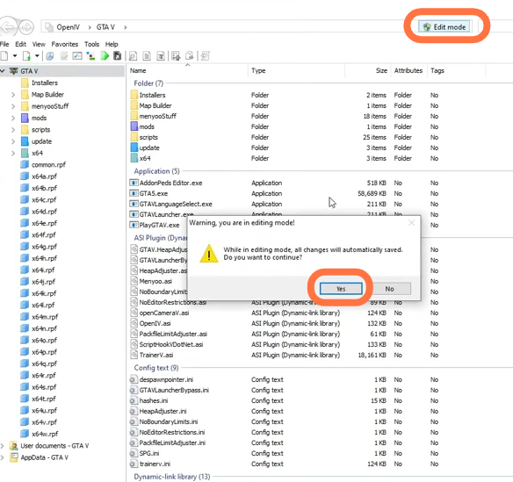Open the New file dropdown arrow

tap(15, 56)
